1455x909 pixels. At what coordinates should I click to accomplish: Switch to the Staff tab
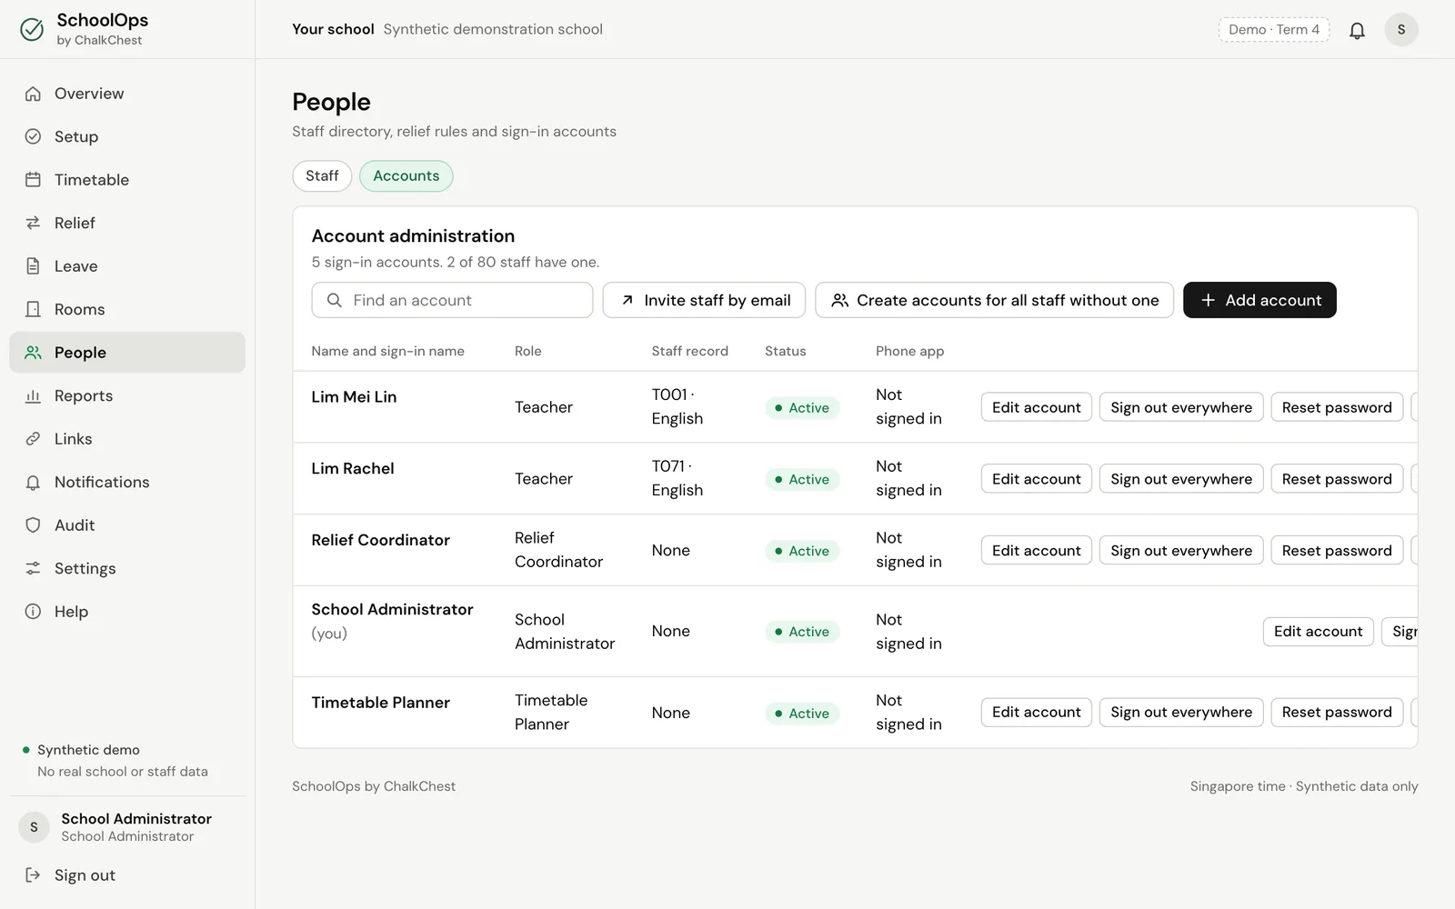tap(322, 175)
